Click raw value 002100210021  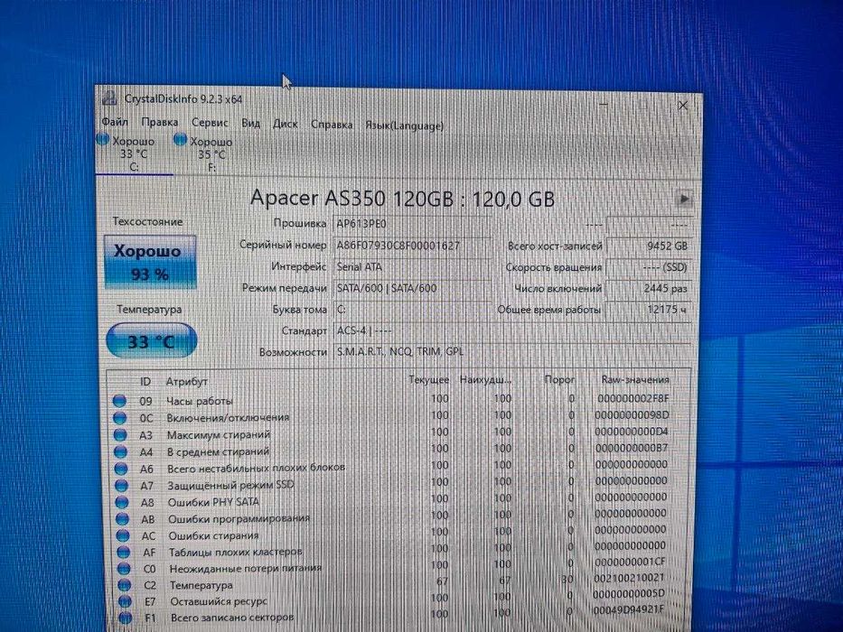(x=630, y=578)
